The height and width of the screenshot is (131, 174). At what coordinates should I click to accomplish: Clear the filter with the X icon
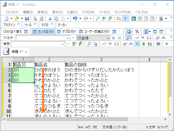119,38
